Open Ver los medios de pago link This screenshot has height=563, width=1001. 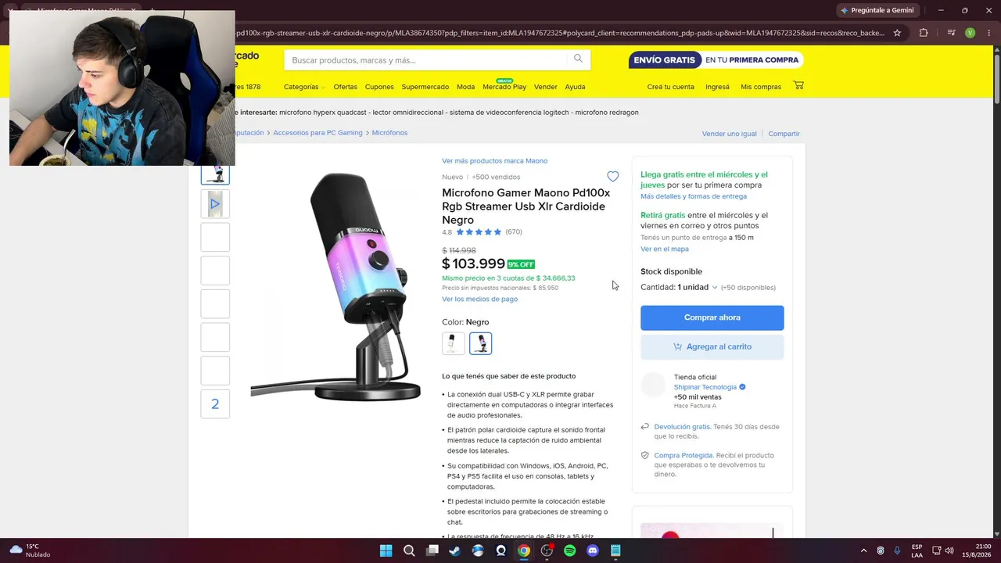click(479, 299)
